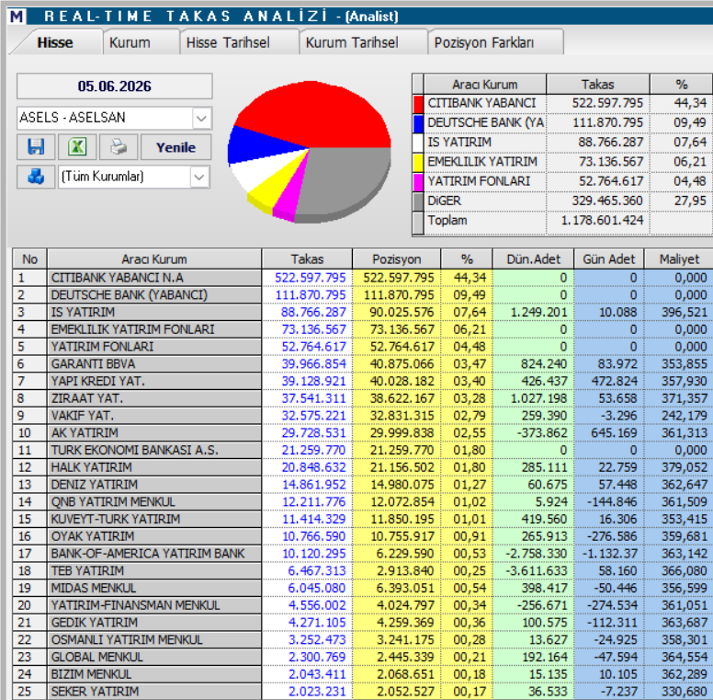Sort by the Maliyet column header
This screenshot has height=700, width=713.
click(x=679, y=259)
